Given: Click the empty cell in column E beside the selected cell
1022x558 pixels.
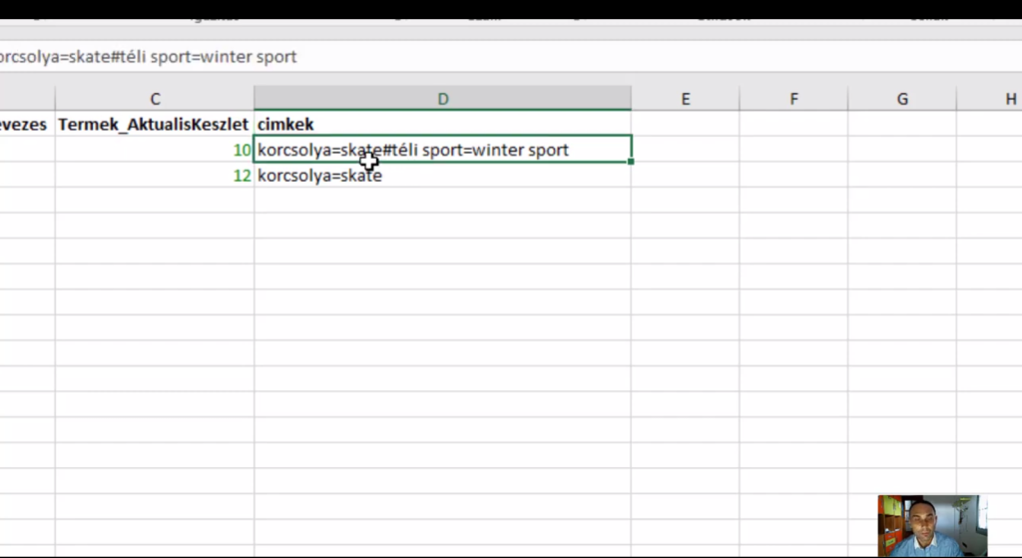Looking at the screenshot, I should (686, 150).
